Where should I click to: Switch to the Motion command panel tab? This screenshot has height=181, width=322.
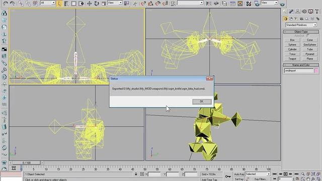304,12
